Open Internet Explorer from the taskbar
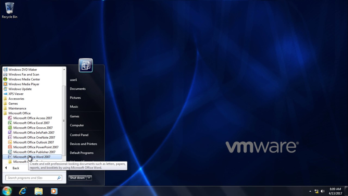348x196 pixels. pyautogui.click(x=23, y=191)
